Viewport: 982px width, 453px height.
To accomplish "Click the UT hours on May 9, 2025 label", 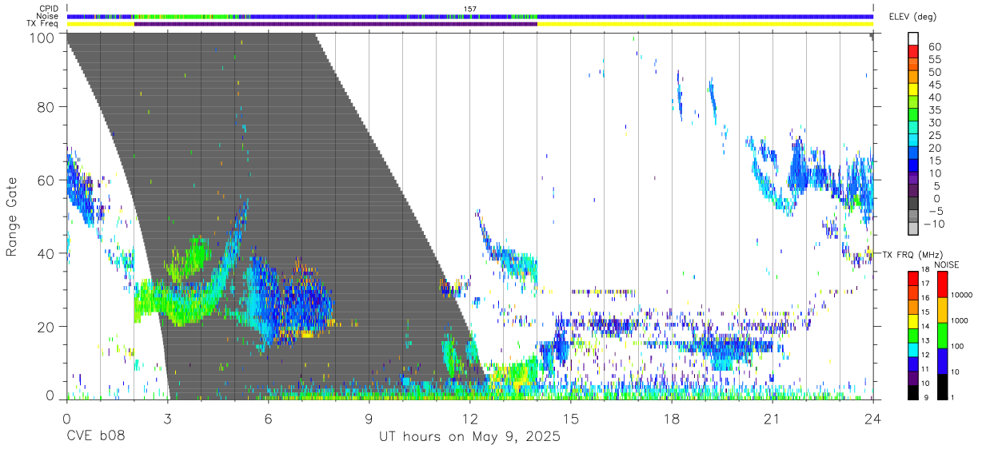I will click(x=469, y=437).
